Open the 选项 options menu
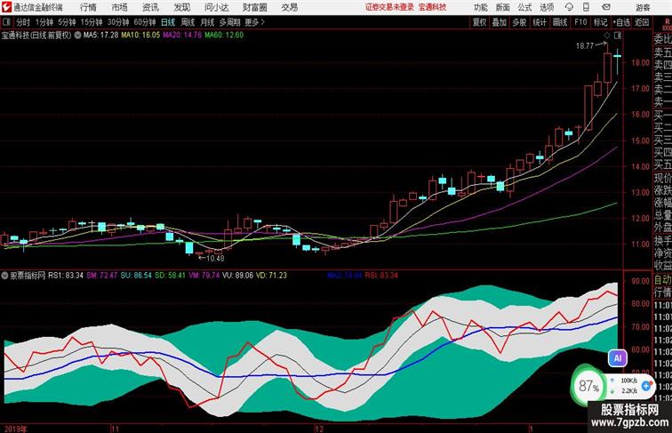The image size is (672, 433). pyautogui.click(x=547, y=7)
